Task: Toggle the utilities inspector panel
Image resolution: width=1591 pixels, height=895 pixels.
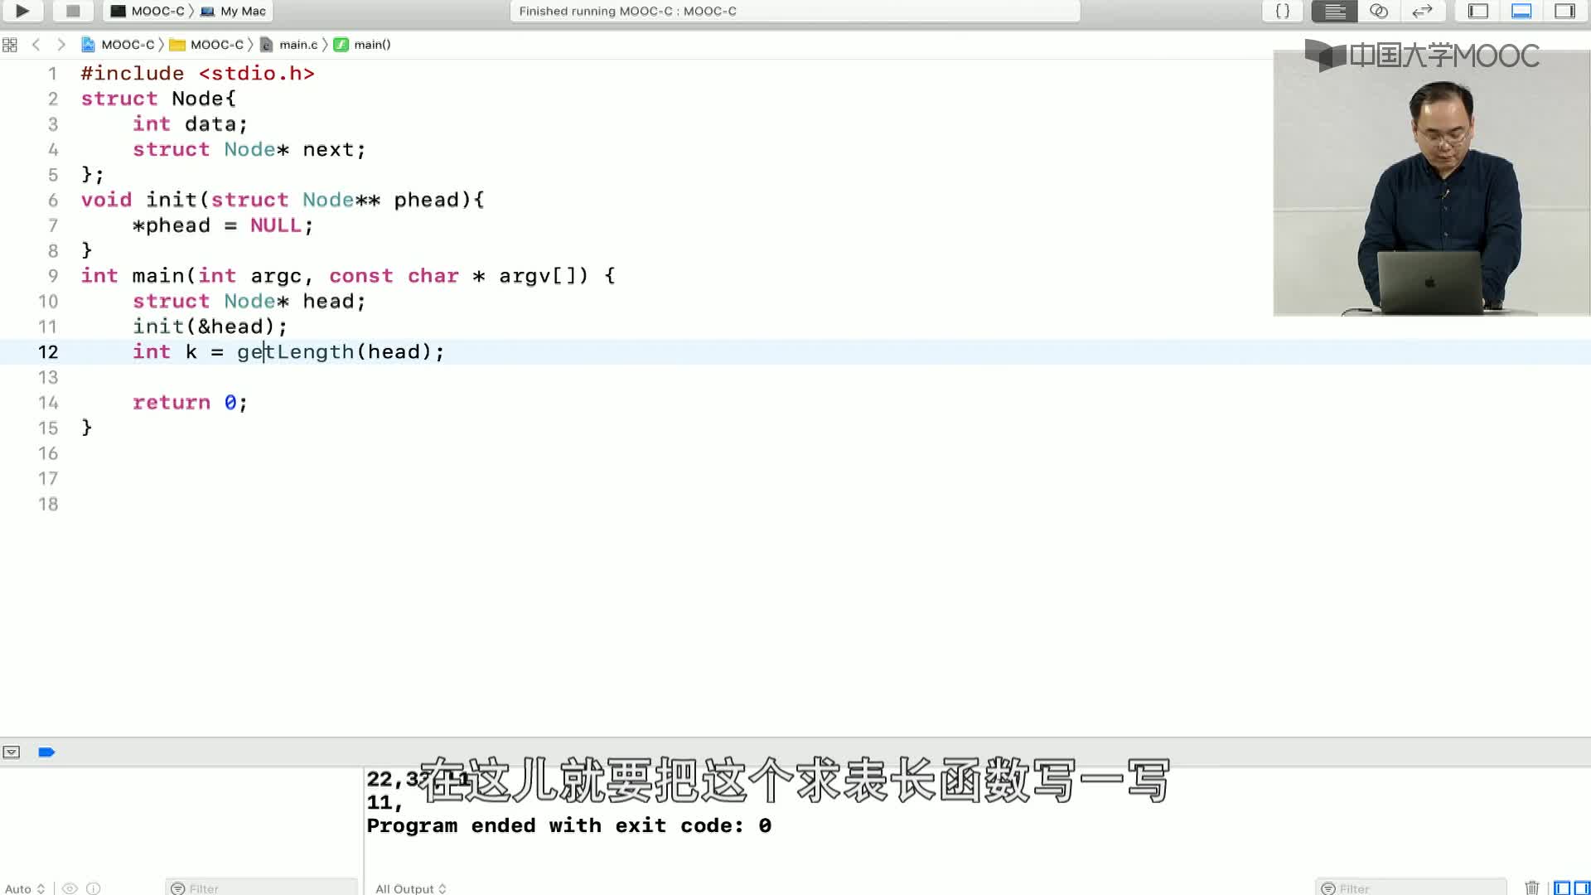Action: (x=1564, y=11)
